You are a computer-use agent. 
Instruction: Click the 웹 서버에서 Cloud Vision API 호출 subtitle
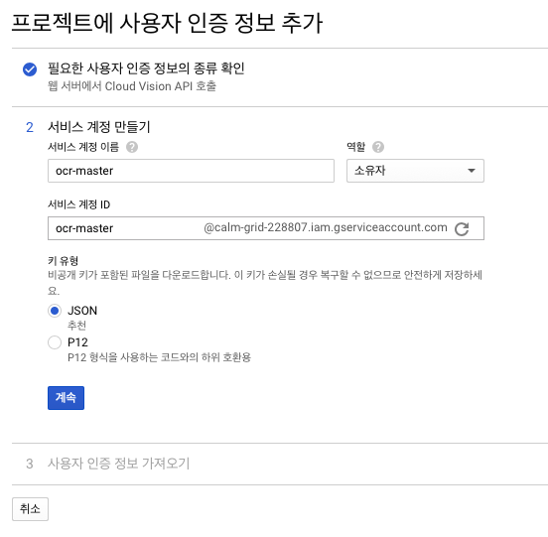pos(132,86)
